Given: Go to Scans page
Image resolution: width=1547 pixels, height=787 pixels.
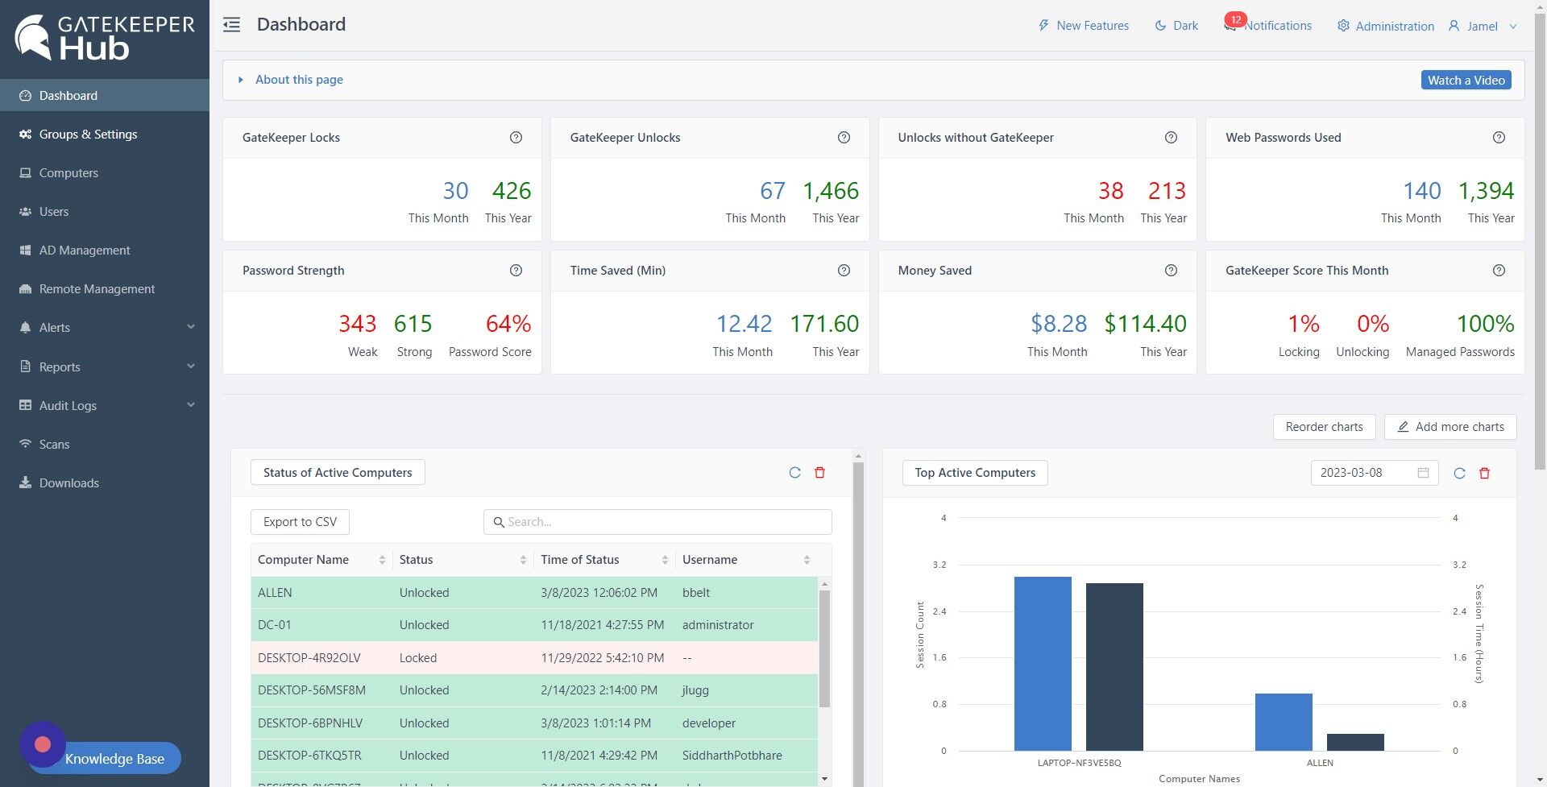Looking at the screenshot, I should click(105, 445).
